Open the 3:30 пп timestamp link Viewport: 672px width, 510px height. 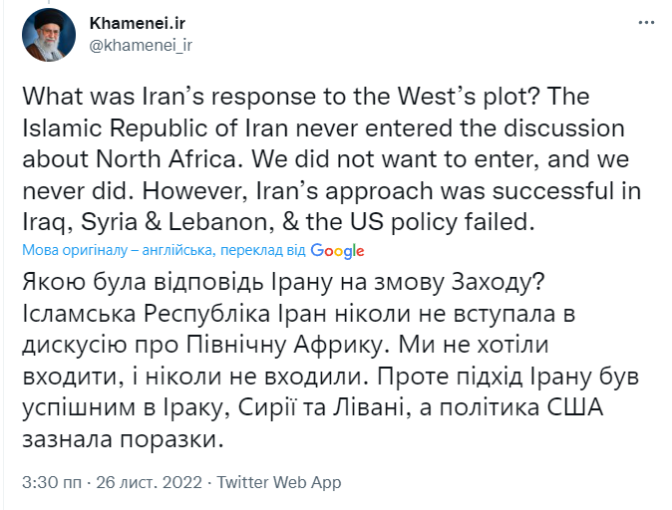click(x=52, y=482)
